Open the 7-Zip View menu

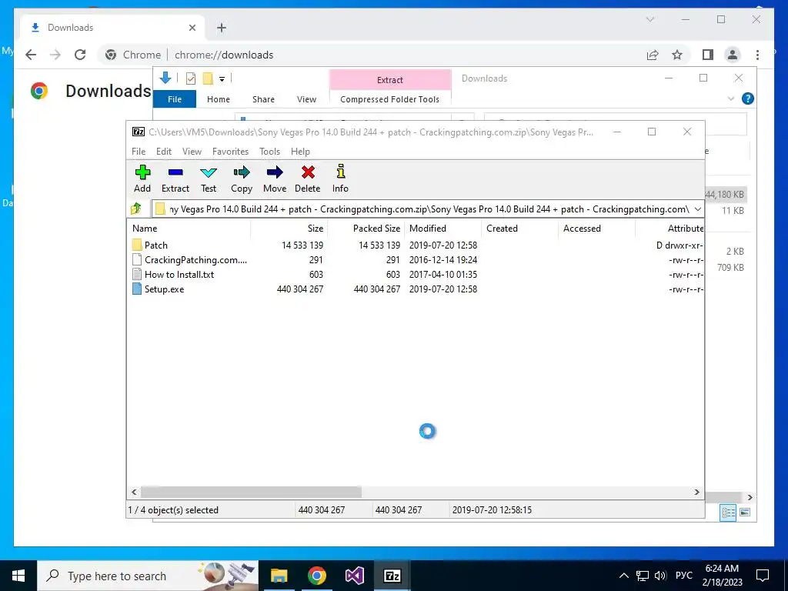point(192,152)
